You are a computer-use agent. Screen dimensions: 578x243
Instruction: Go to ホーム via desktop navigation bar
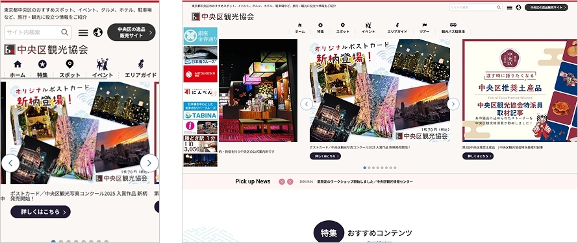click(299, 29)
